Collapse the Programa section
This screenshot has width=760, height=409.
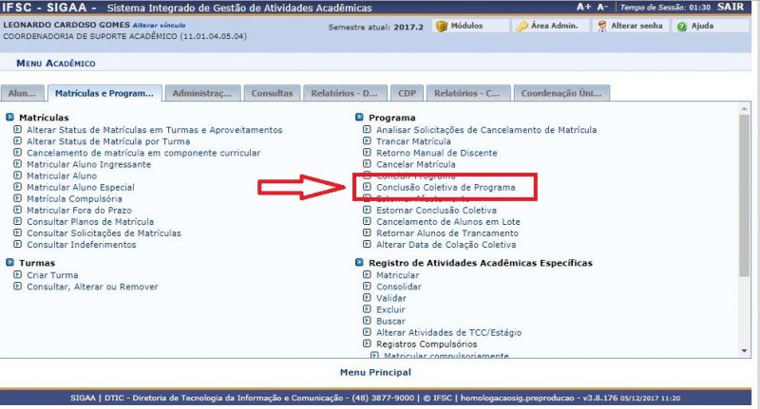pos(360,118)
